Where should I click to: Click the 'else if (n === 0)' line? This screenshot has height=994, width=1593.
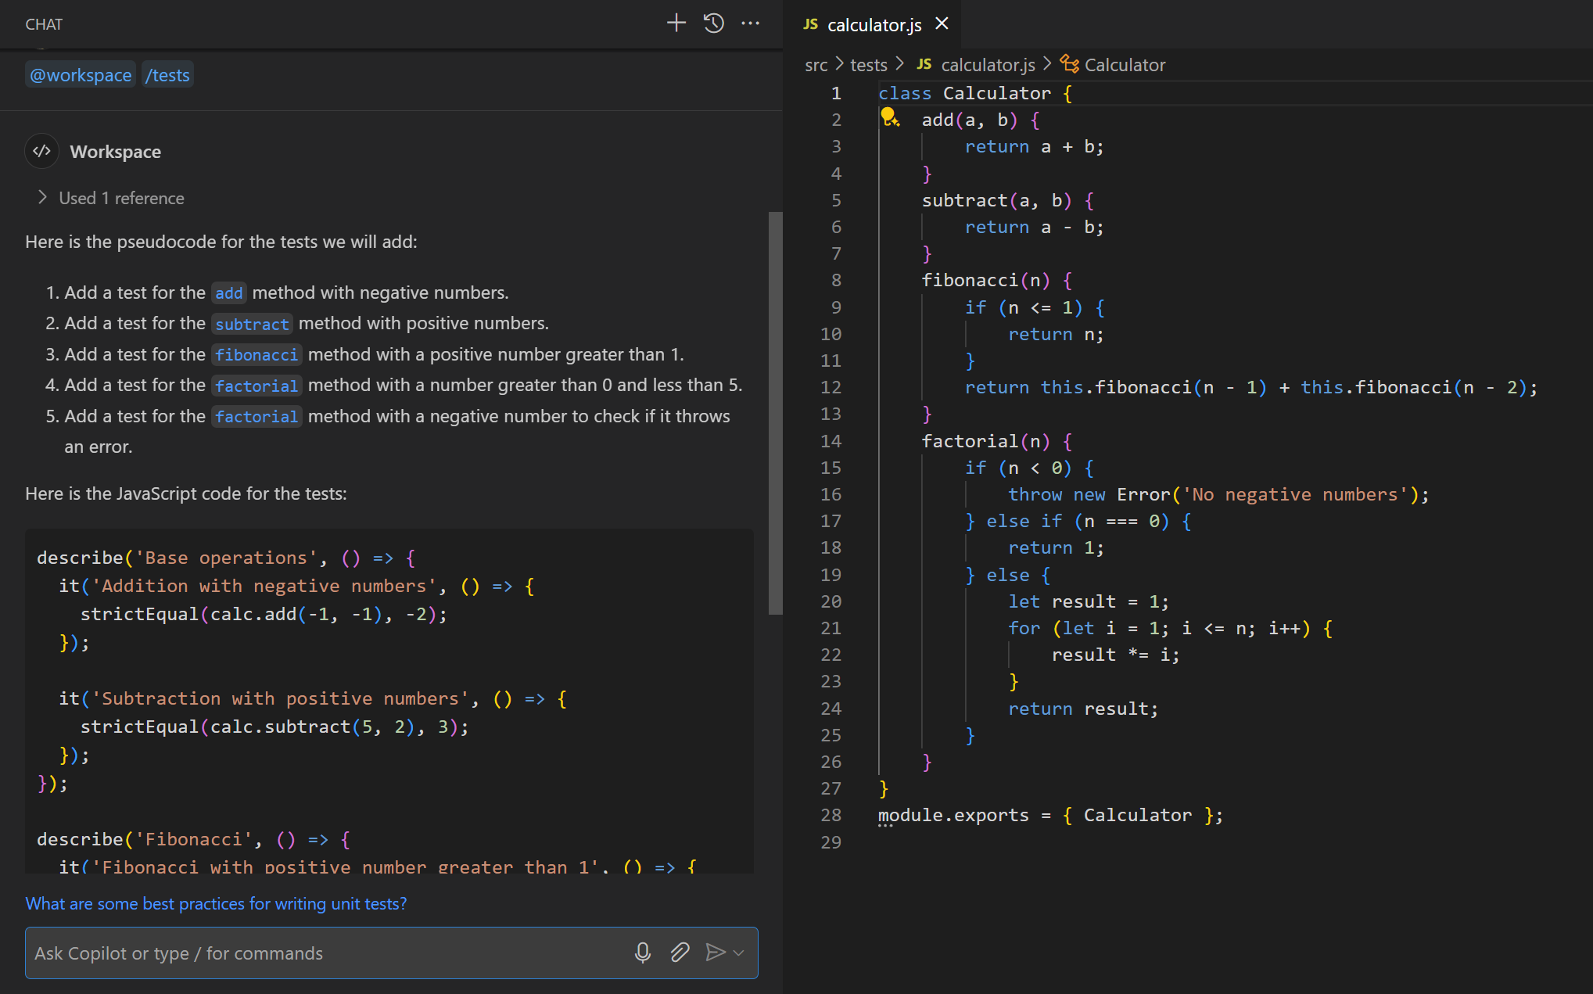tap(1078, 521)
